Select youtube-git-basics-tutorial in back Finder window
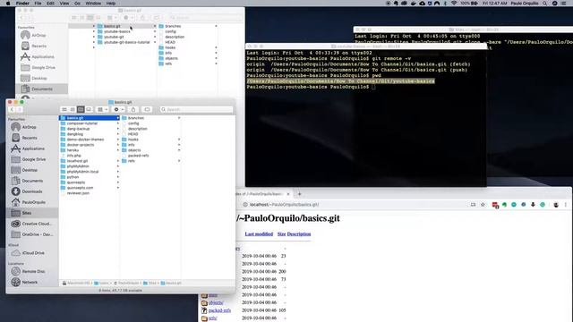Image resolution: width=573 pixels, height=322 pixels. pyautogui.click(x=126, y=42)
